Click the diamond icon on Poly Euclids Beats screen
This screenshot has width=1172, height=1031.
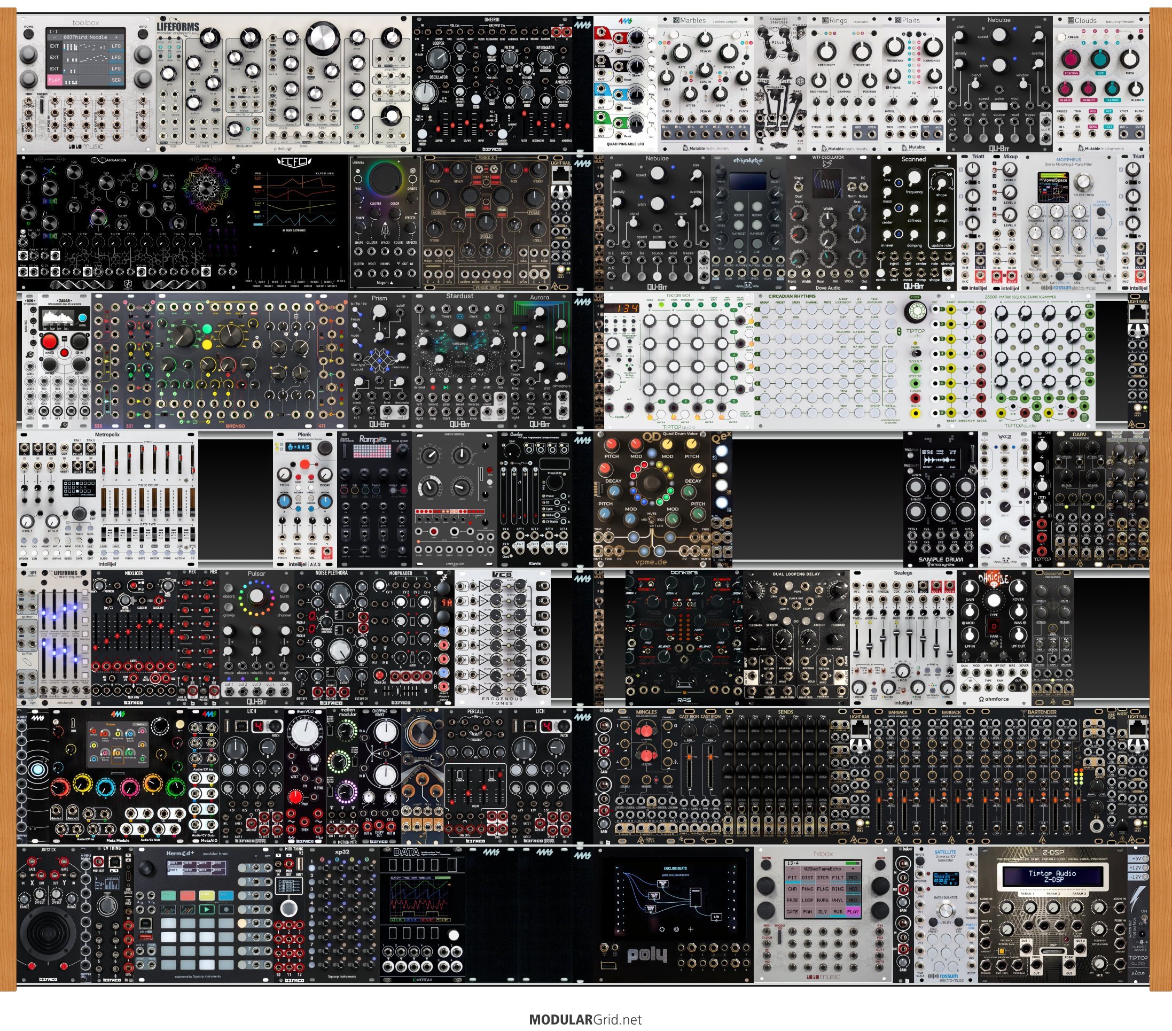coord(662,929)
